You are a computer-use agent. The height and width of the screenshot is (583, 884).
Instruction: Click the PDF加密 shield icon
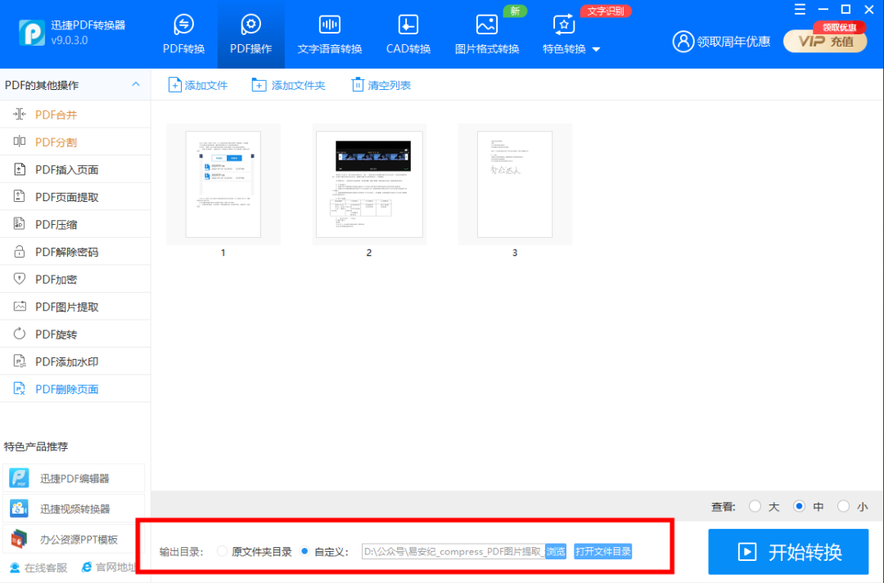[19, 279]
